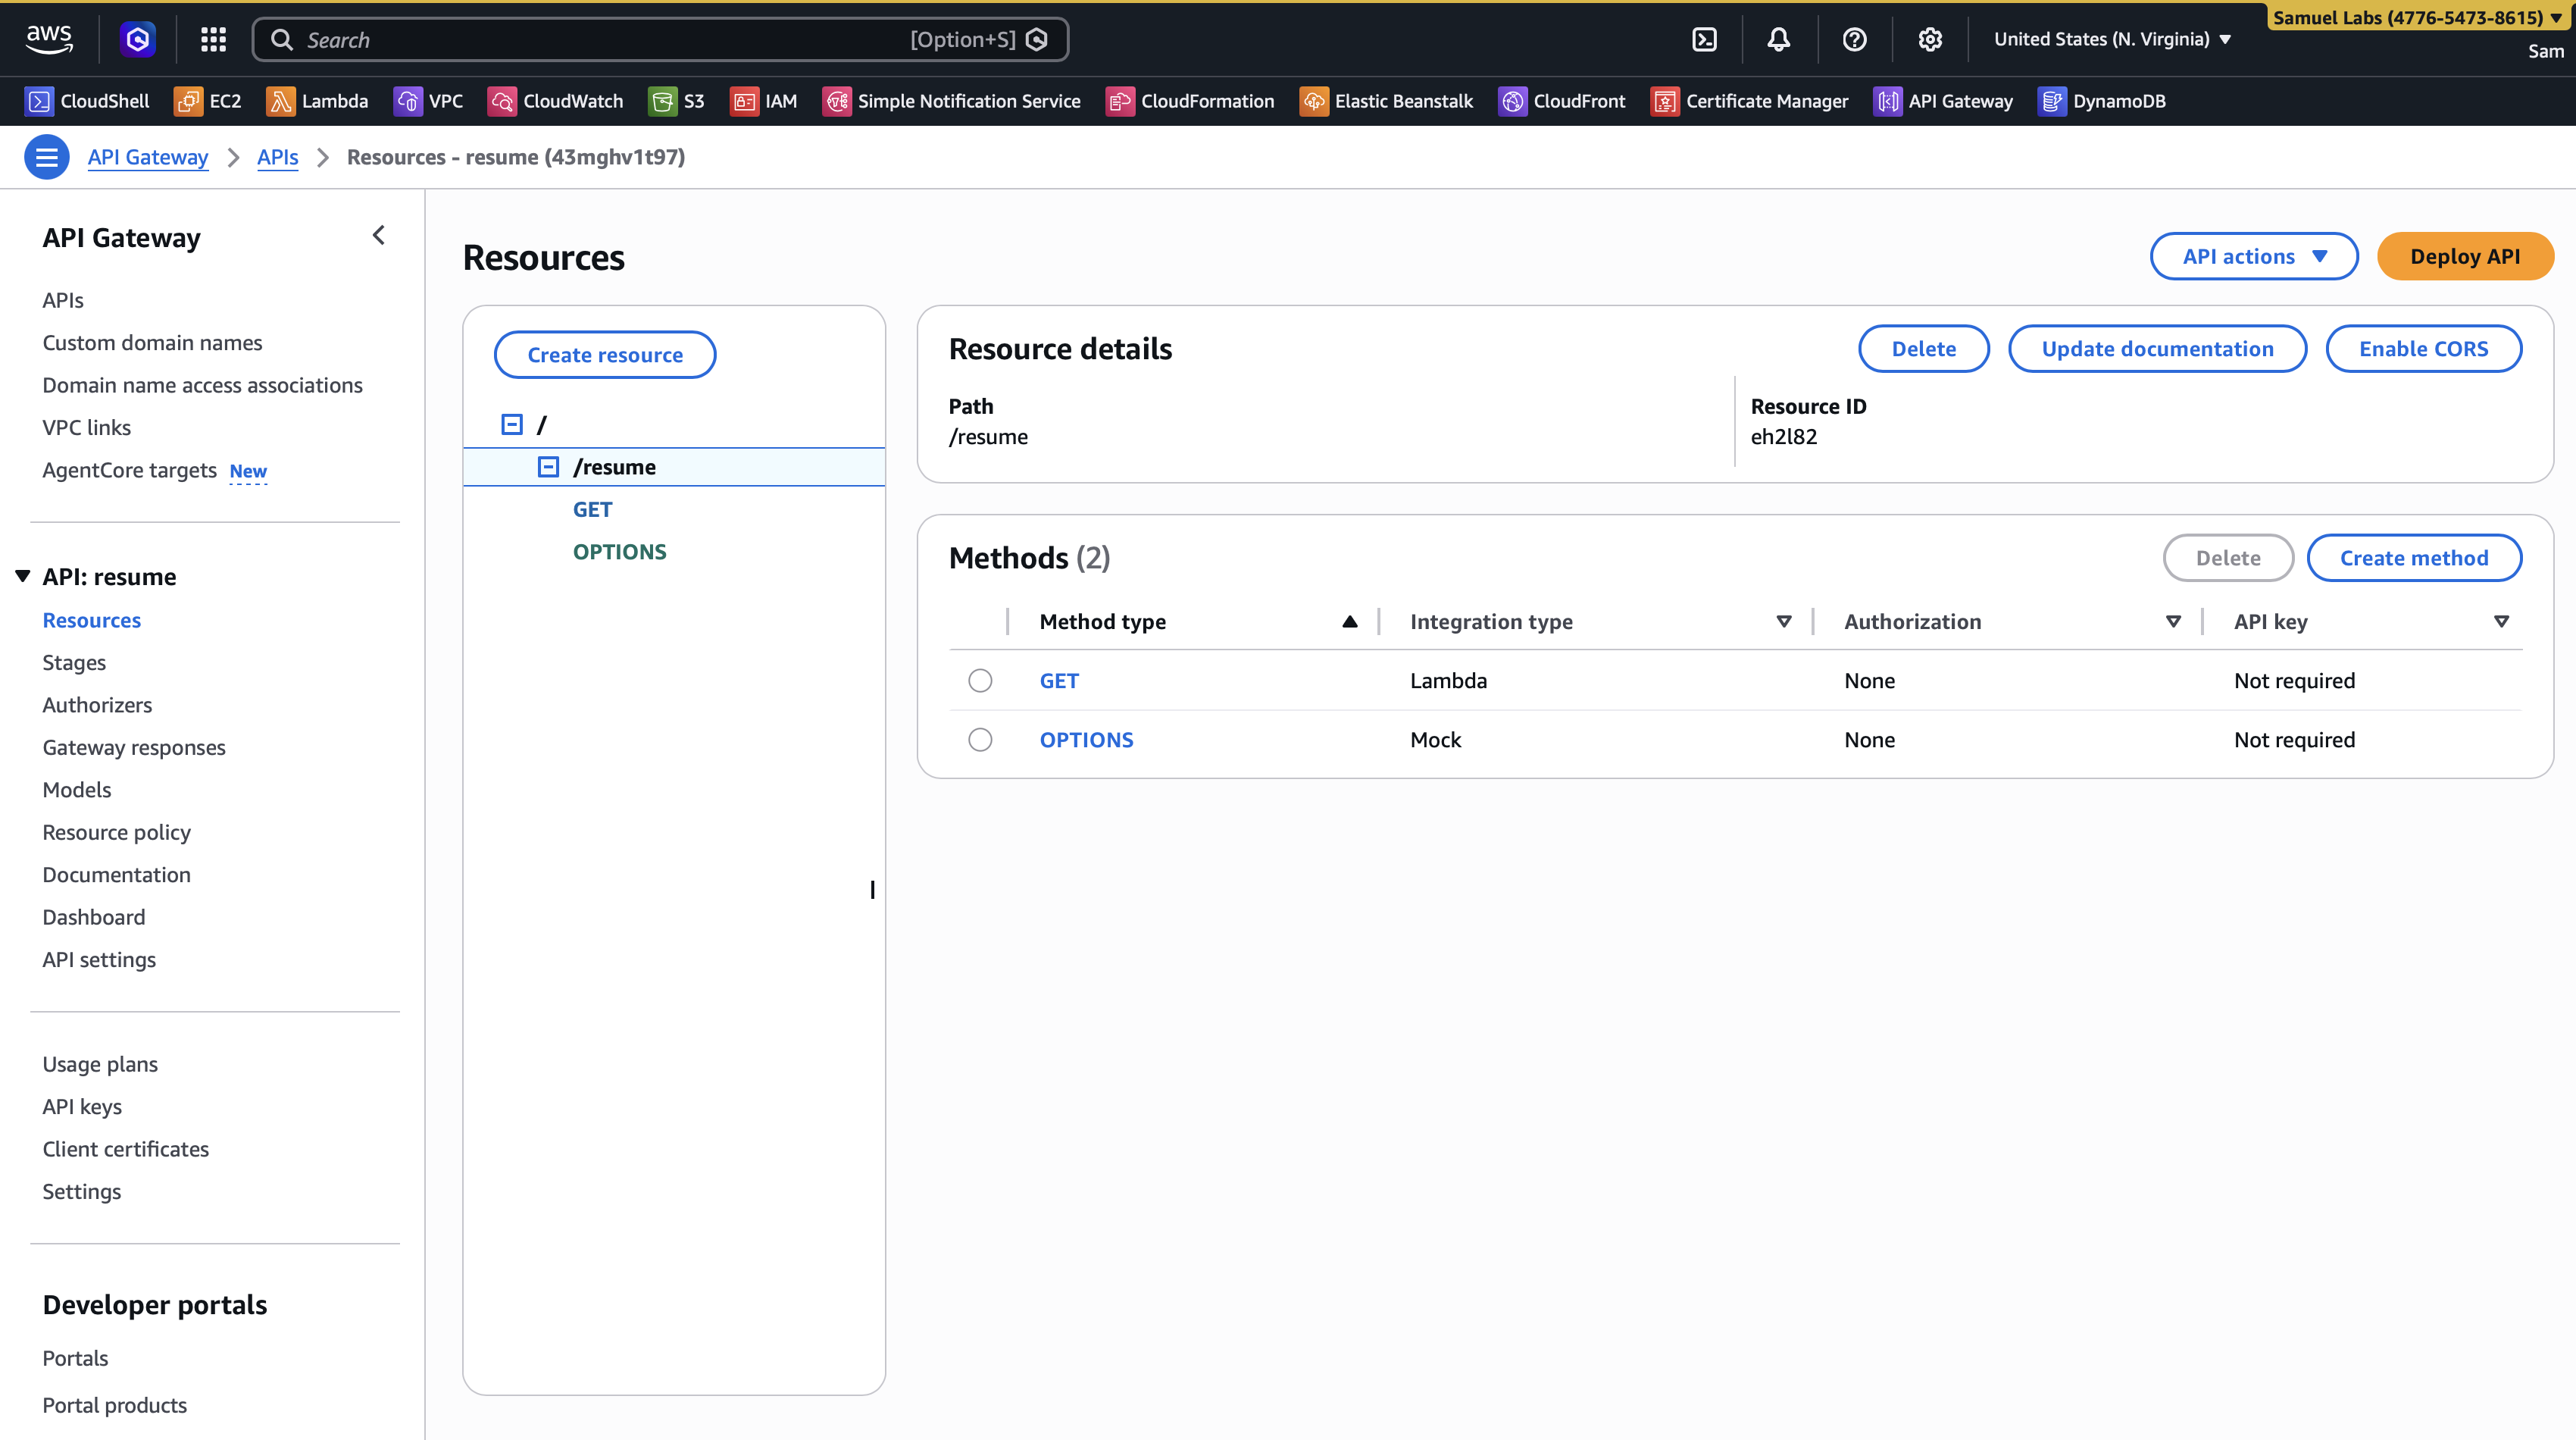
Task: Open the DynamoDB favorites shortcut
Action: (2101, 101)
